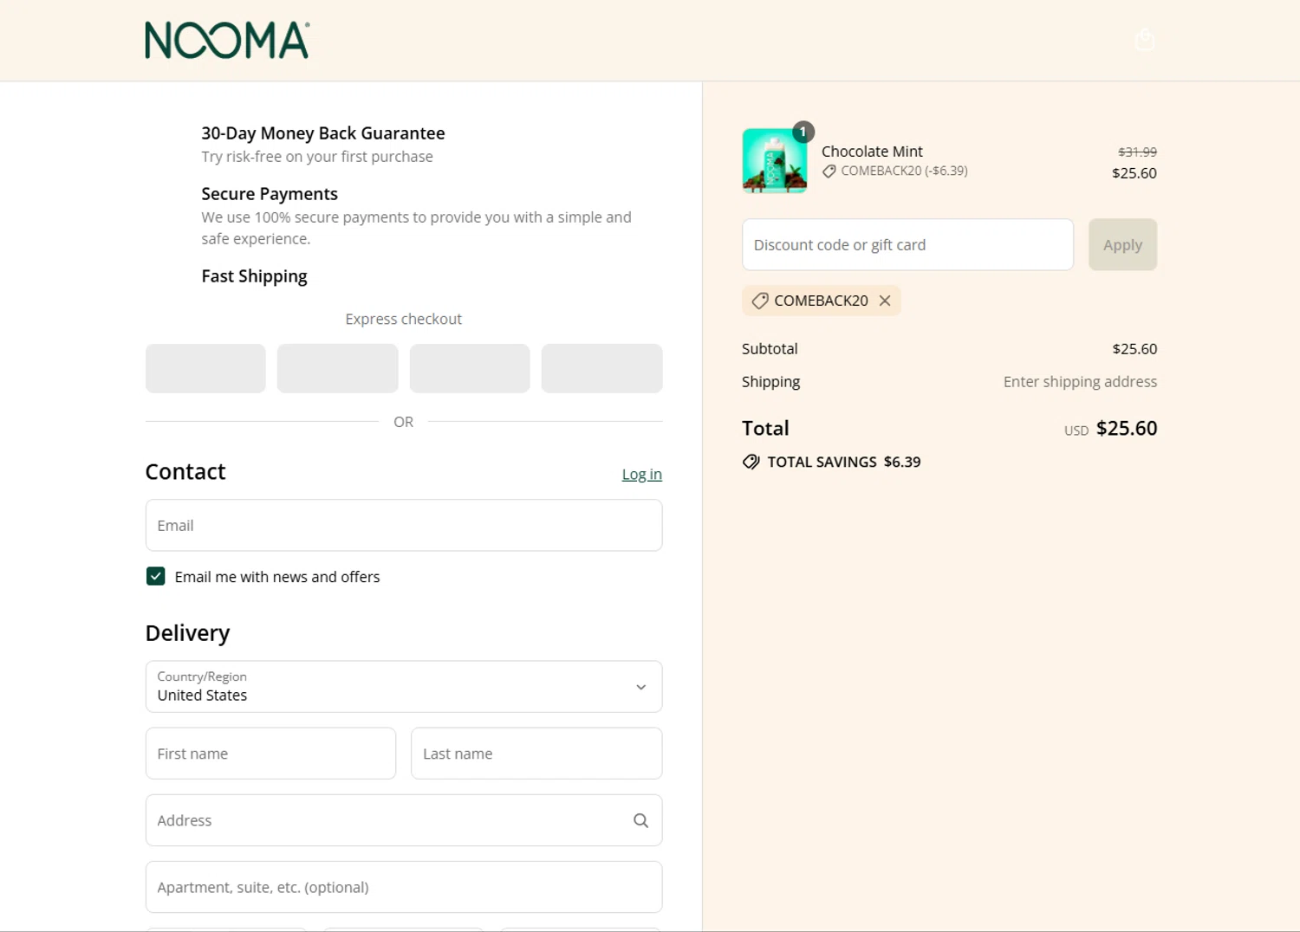
Task: Click the Express checkout label
Action: [404, 319]
